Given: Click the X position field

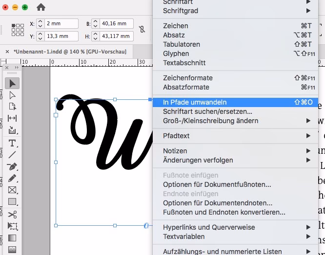Looking at the screenshot, I should click(61, 23).
